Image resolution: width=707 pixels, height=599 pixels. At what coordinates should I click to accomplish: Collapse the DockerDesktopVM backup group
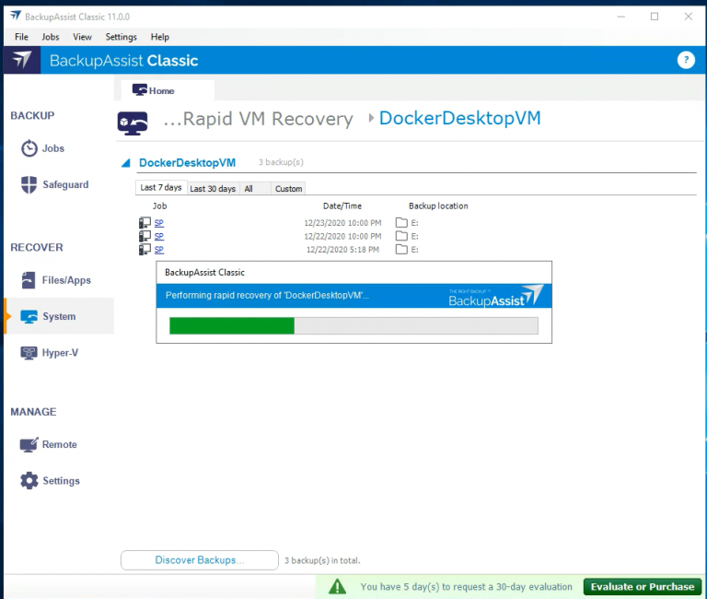(x=126, y=163)
